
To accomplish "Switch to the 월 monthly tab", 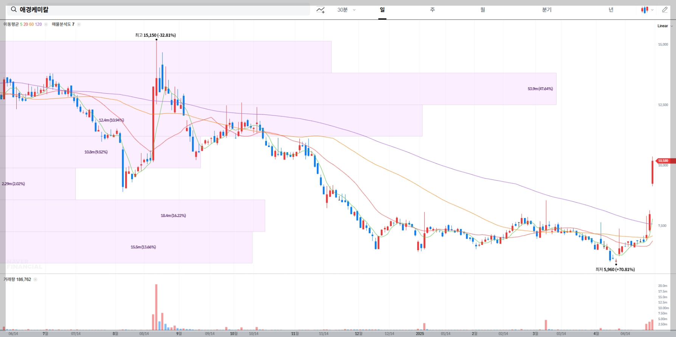I will 483,10.
